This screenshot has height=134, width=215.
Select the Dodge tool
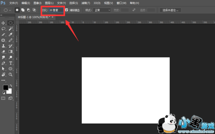11,57
